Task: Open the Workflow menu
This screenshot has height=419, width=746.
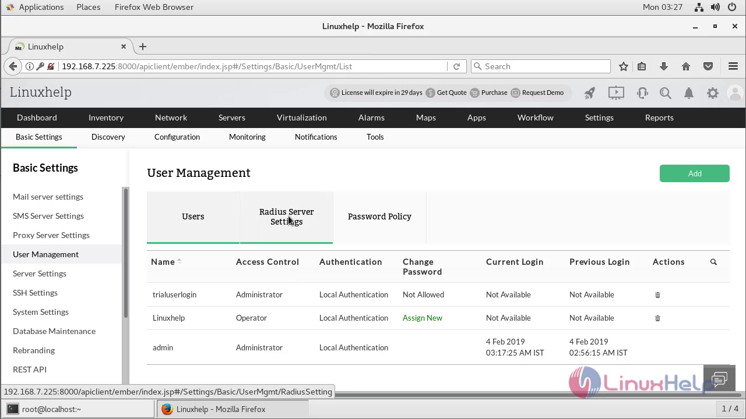Action: 536,118
